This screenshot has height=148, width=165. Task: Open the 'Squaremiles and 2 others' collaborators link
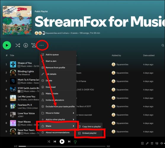(57, 33)
